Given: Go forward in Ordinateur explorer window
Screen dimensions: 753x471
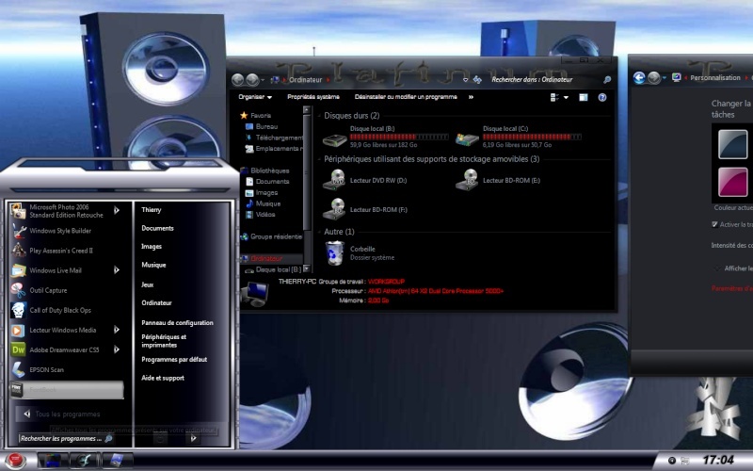Looking at the screenshot, I should pos(252,80).
